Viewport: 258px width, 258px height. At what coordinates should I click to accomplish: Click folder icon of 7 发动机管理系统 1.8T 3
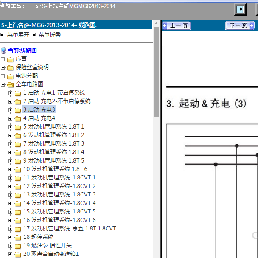pos(18,144)
